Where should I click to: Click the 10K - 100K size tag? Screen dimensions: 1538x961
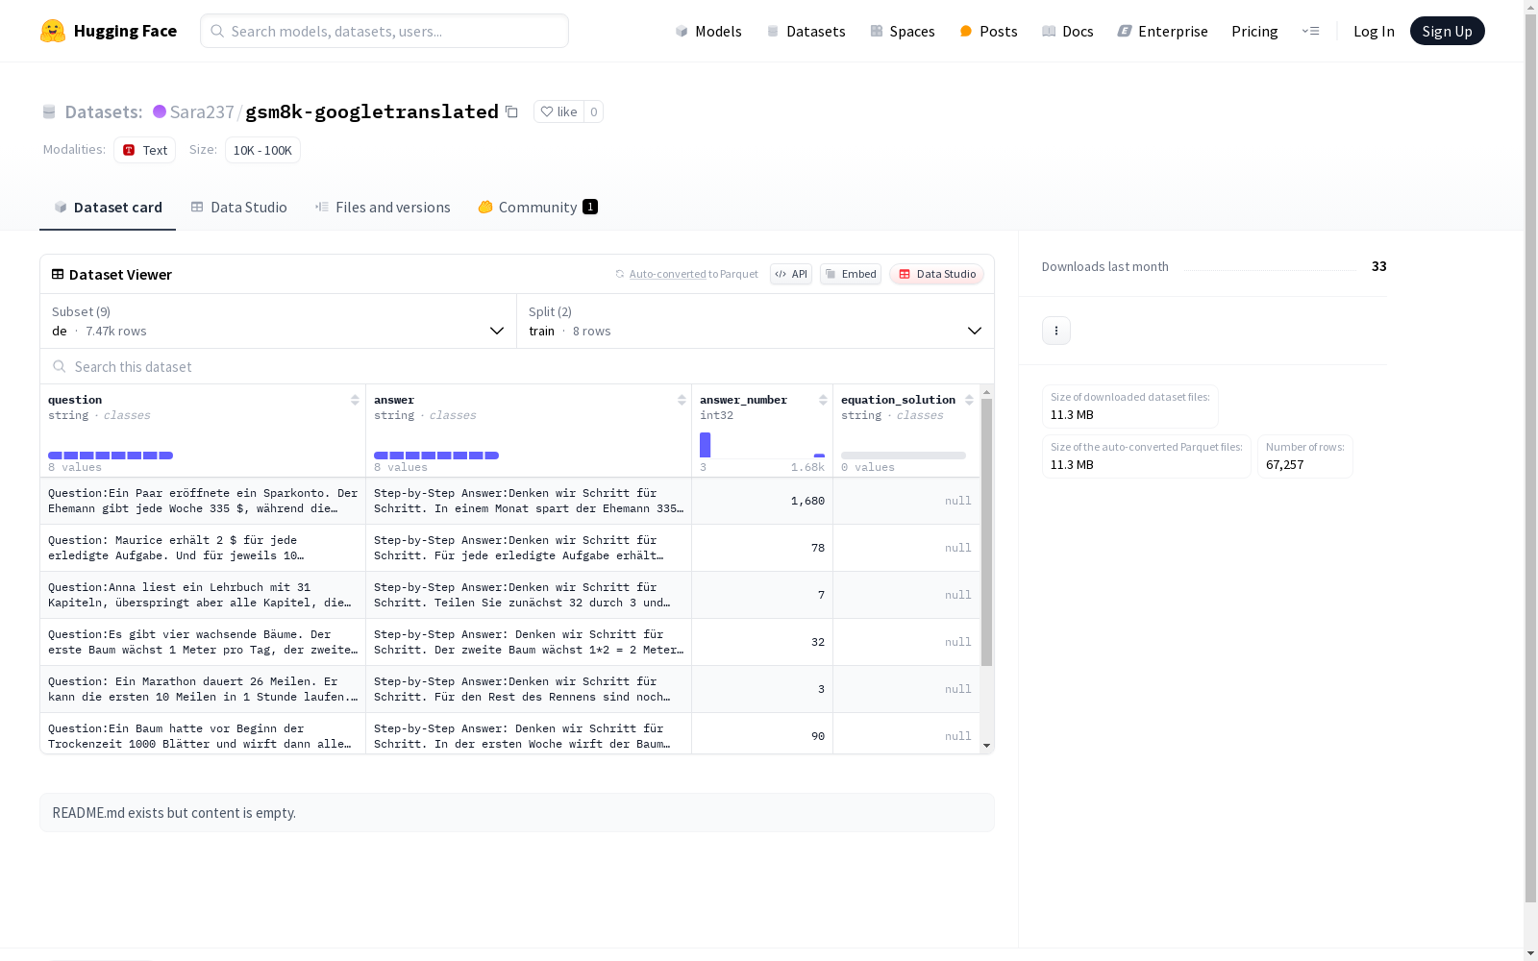tap(262, 150)
